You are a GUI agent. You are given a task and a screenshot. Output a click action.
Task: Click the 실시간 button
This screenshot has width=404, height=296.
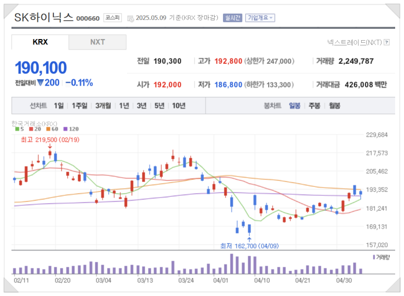[x=233, y=18]
